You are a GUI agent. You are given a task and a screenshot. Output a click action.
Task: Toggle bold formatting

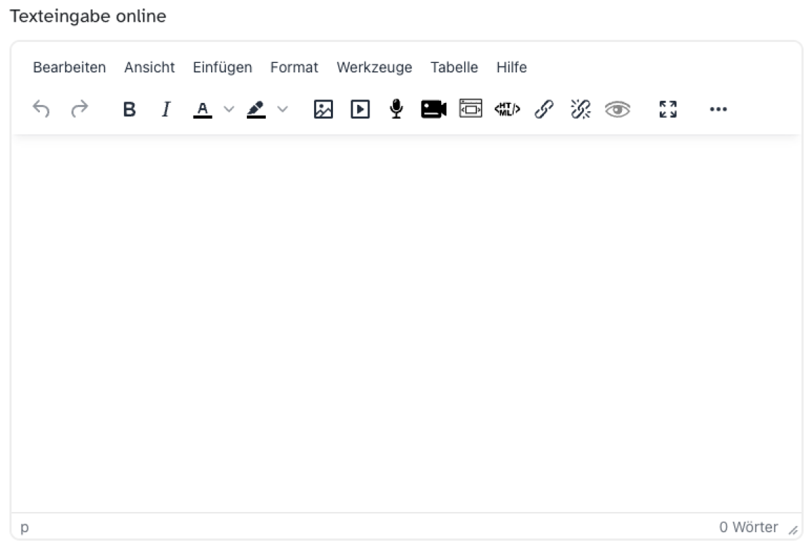pos(129,109)
